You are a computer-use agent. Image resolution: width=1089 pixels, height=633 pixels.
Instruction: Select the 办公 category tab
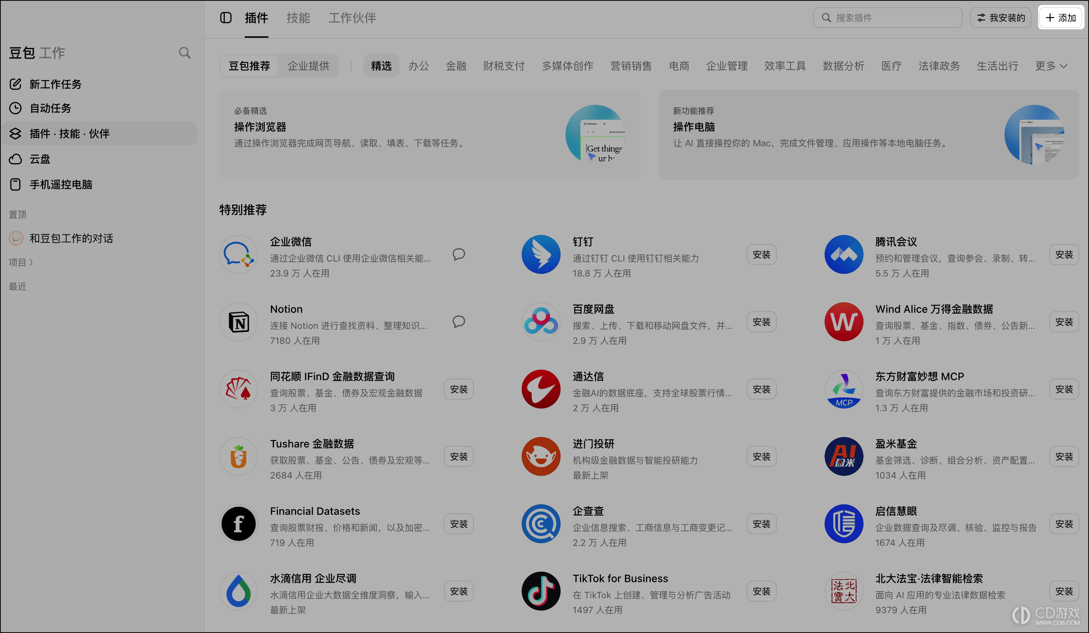click(x=418, y=66)
